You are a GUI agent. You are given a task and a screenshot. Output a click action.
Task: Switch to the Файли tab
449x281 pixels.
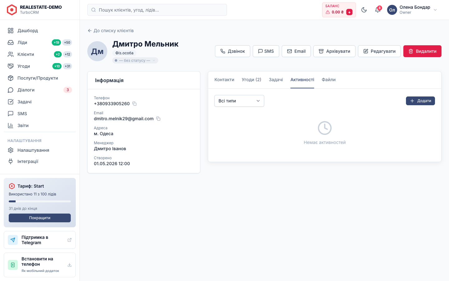tap(329, 80)
